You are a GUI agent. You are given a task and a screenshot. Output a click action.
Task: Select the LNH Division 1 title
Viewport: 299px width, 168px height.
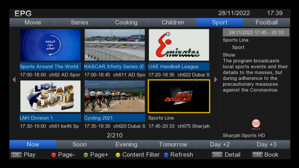[x=50, y=118]
